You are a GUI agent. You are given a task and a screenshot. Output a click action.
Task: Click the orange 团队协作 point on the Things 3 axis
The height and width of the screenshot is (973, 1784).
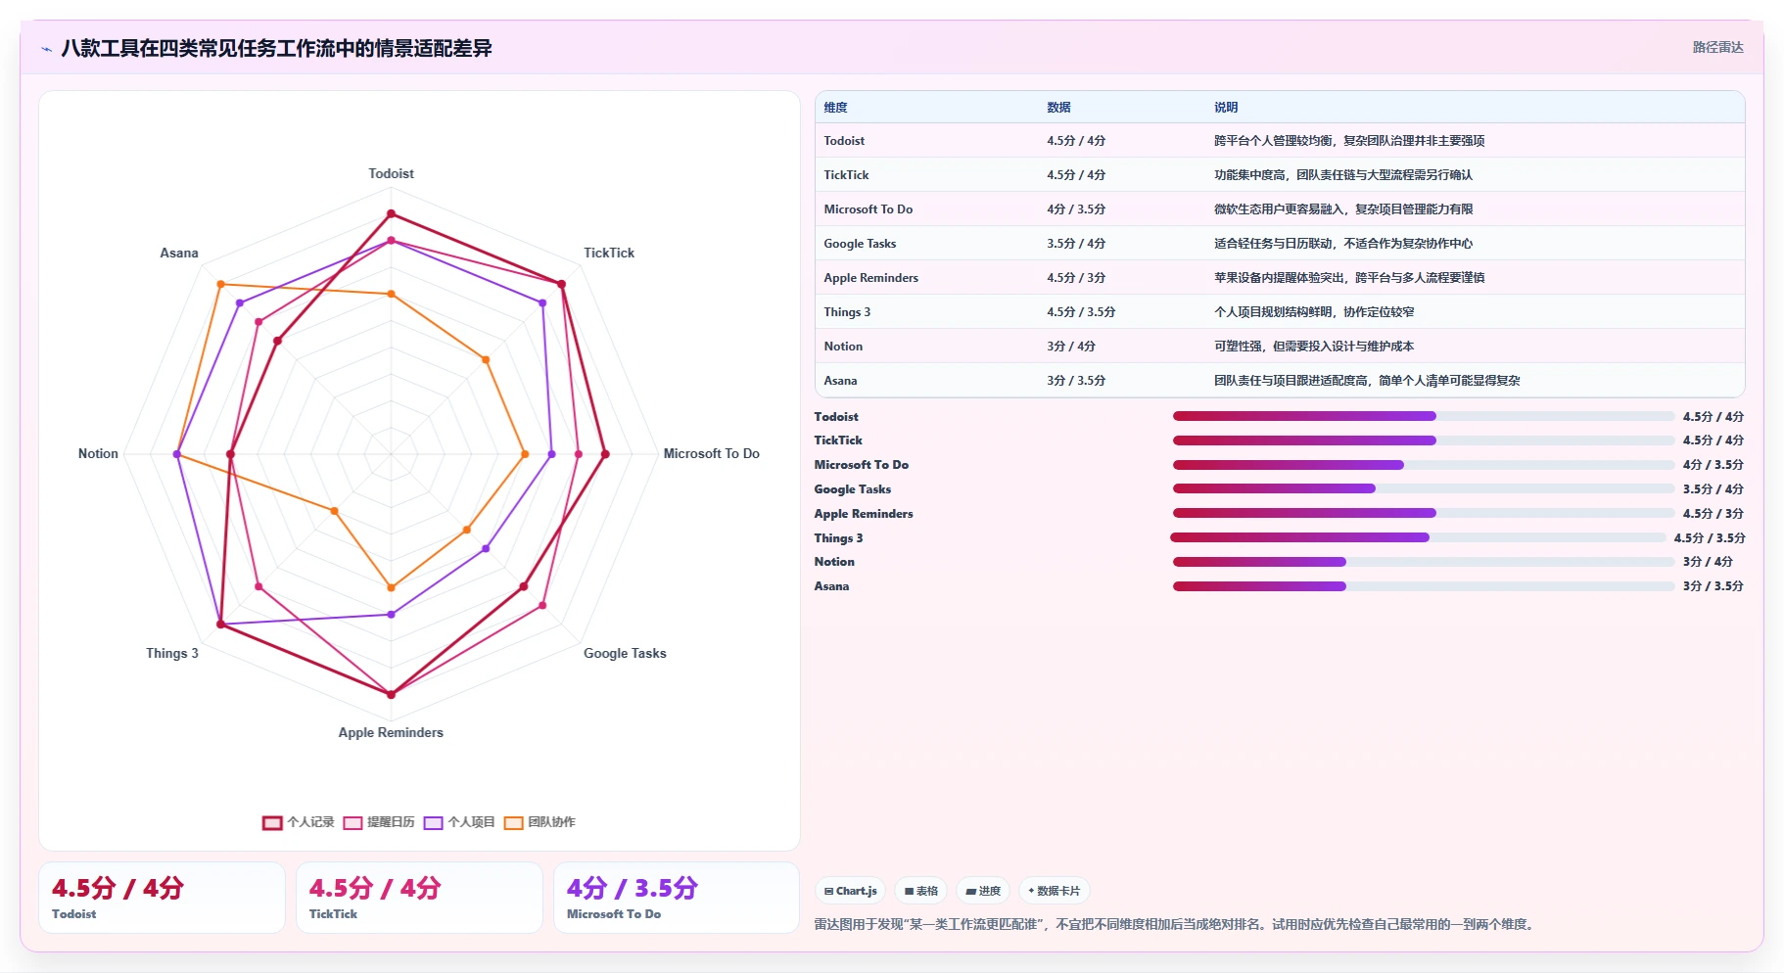[334, 511]
